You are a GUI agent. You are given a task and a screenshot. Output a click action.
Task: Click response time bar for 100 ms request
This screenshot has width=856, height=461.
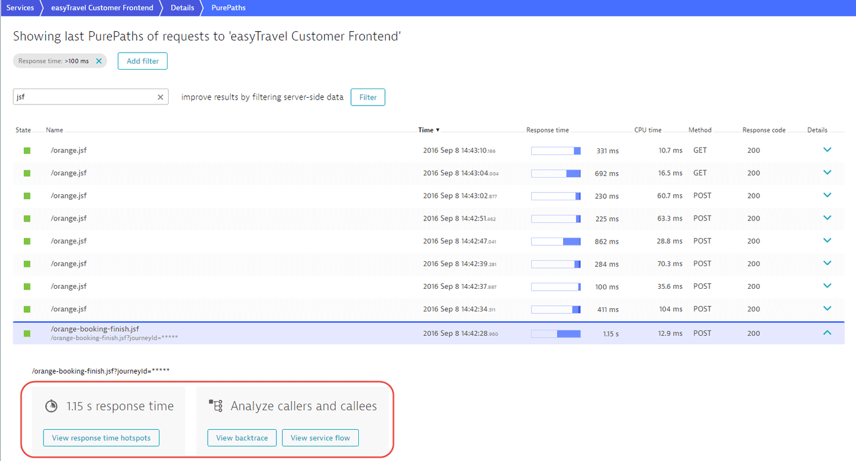(556, 286)
